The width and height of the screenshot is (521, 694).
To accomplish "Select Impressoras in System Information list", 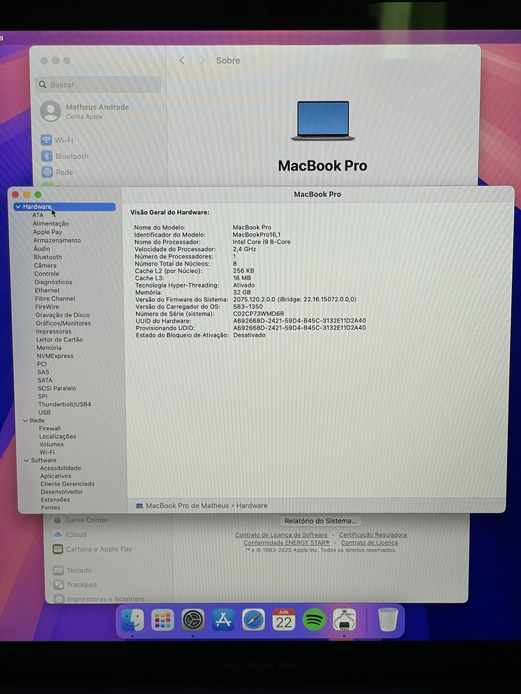I will pos(53,332).
